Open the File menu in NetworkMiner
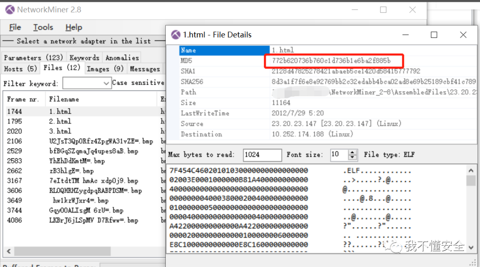 pos(15,27)
